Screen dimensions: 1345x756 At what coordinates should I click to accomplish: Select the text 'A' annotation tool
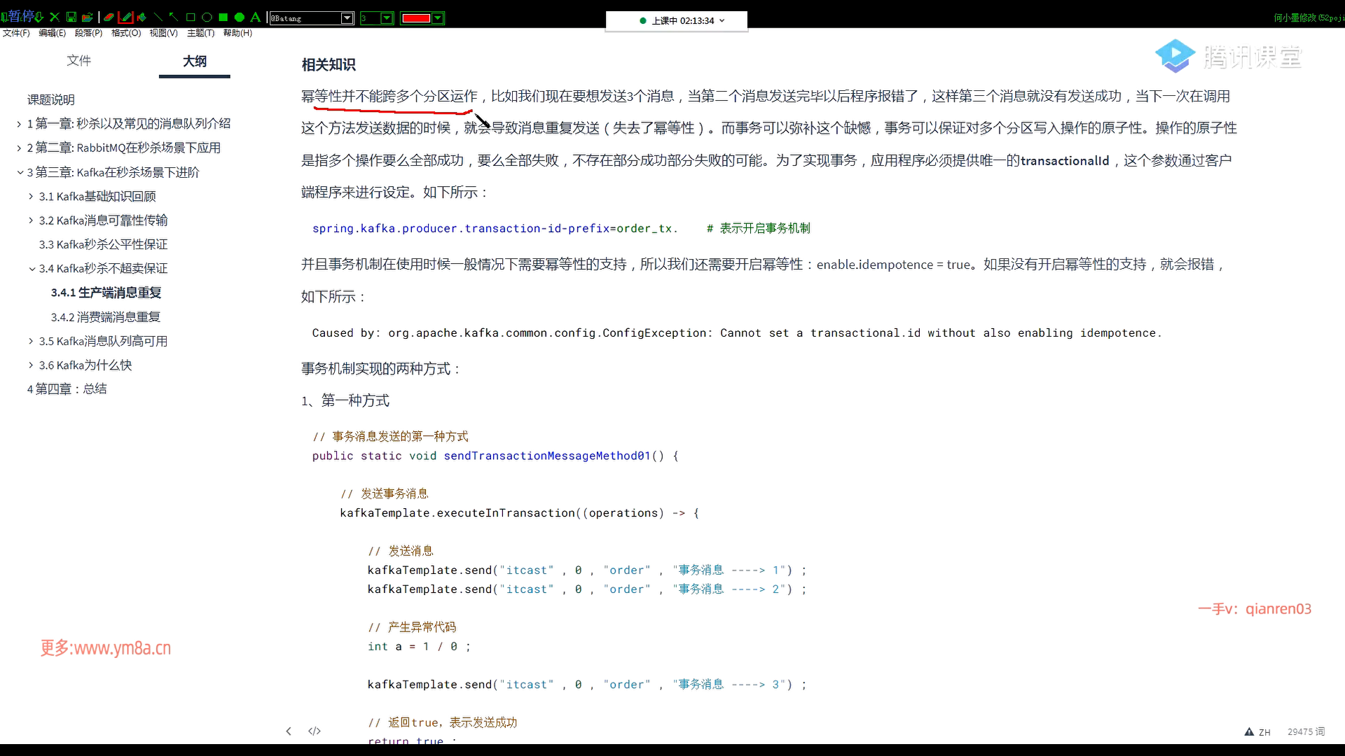256,17
